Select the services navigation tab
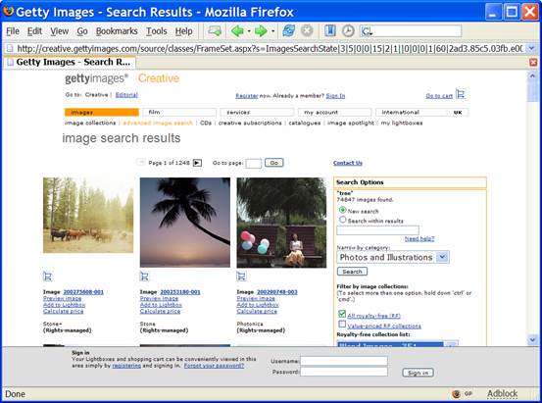The image size is (542, 403). pyautogui.click(x=257, y=112)
